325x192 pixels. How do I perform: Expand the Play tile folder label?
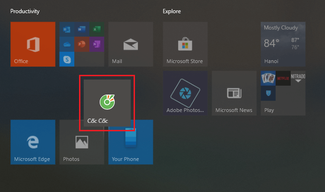[x=269, y=110]
